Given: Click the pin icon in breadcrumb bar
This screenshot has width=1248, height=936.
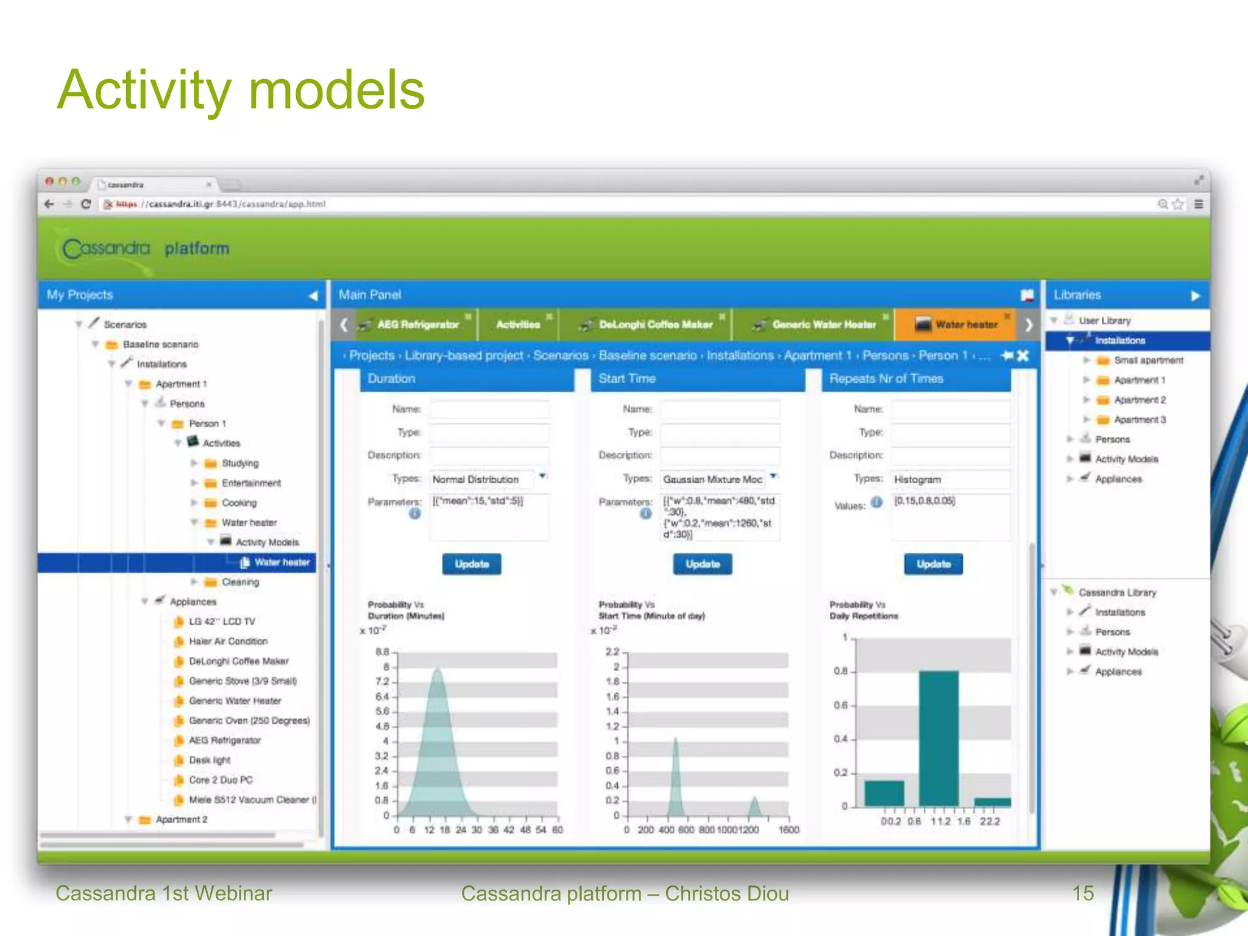Looking at the screenshot, I should click(x=1007, y=355).
